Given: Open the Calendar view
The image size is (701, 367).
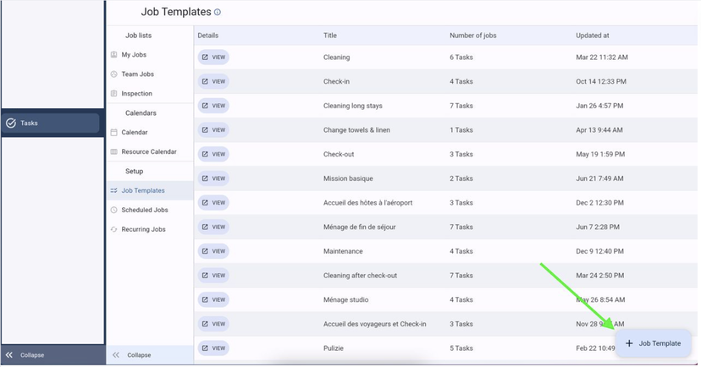Looking at the screenshot, I should [x=134, y=132].
